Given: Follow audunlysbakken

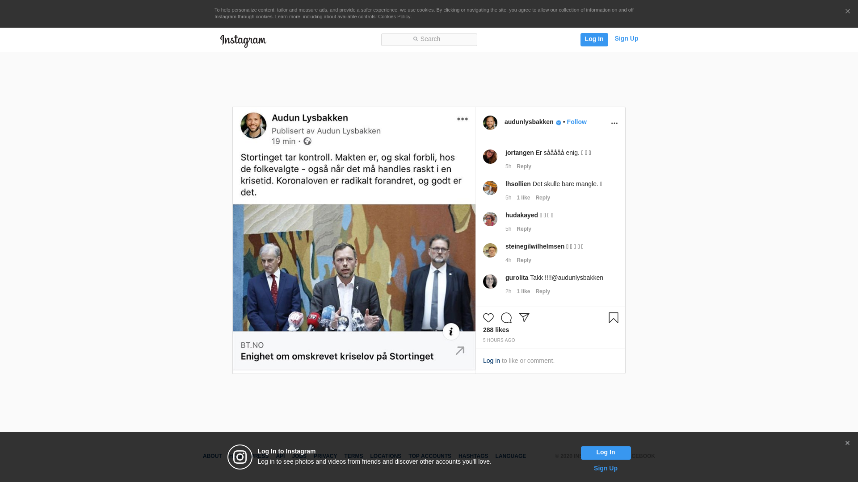Looking at the screenshot, I should coord(576,122).
